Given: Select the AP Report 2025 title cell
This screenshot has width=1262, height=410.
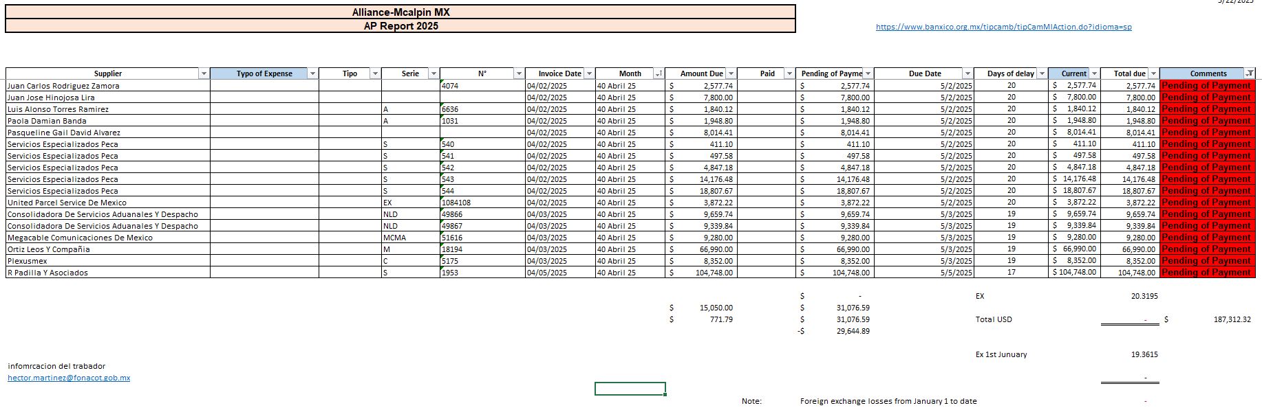Looking at the screenshot, I should point(400,26).
